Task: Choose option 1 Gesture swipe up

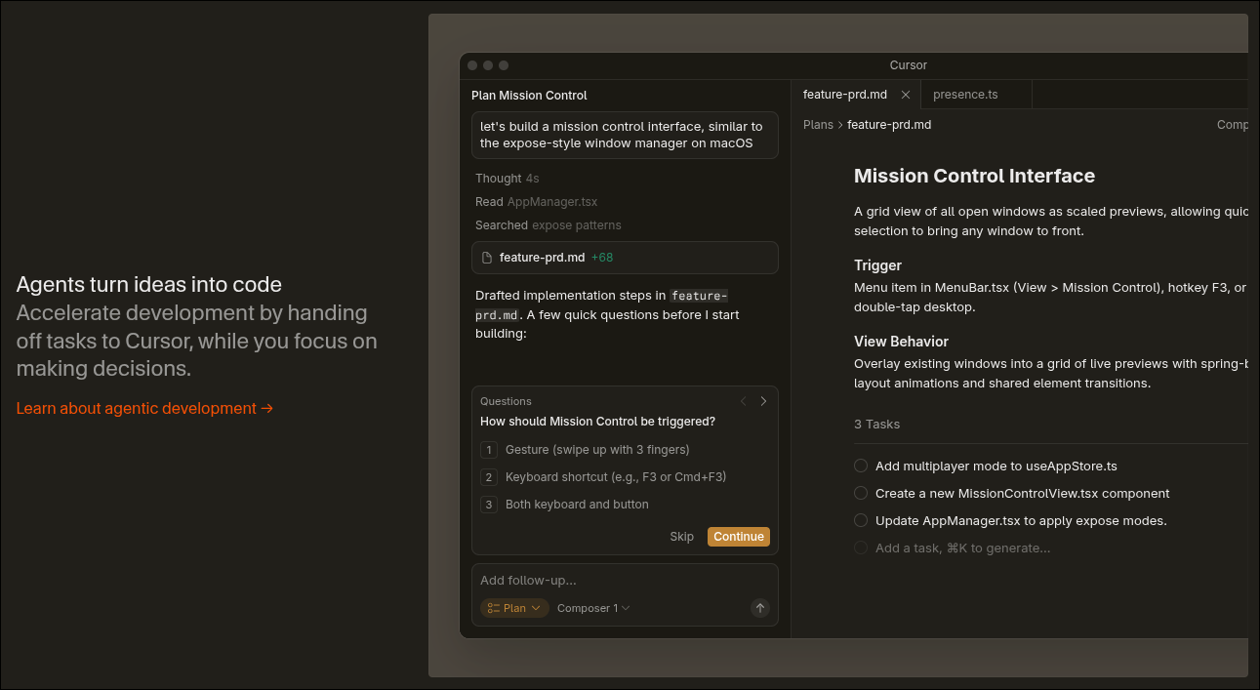Action: click(596, 450)
